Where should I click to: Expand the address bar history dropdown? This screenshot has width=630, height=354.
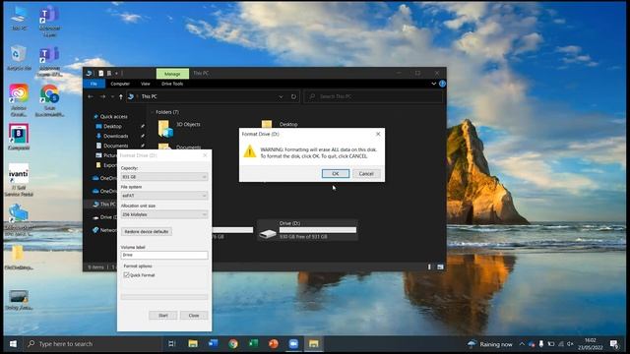point(281,96)
